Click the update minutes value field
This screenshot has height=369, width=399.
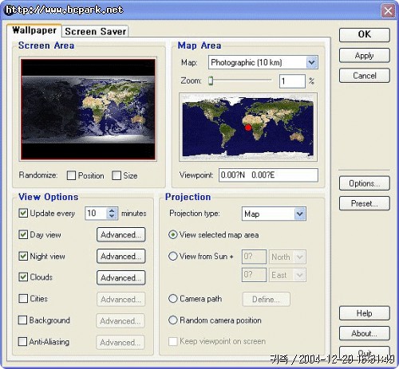click(x=96, y=214)
